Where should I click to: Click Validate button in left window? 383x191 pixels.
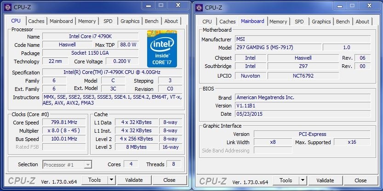coord(134,180)
